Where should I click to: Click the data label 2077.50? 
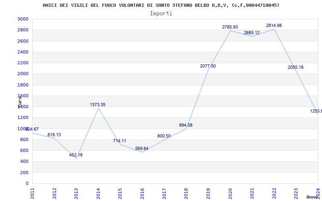(x=208, y=66)
